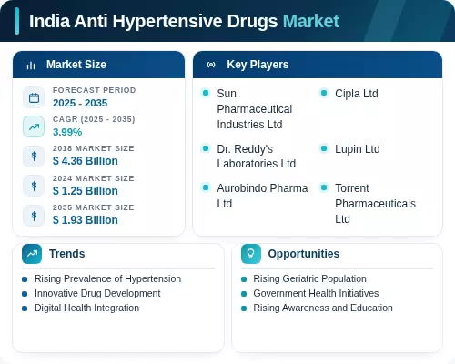Click the bullet beside Lupin Ltd
This screenshot has height=364, width=455.
(324, 148)
